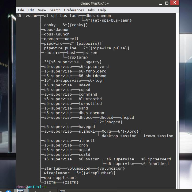Click 'acpid' process name

[84, 150]
